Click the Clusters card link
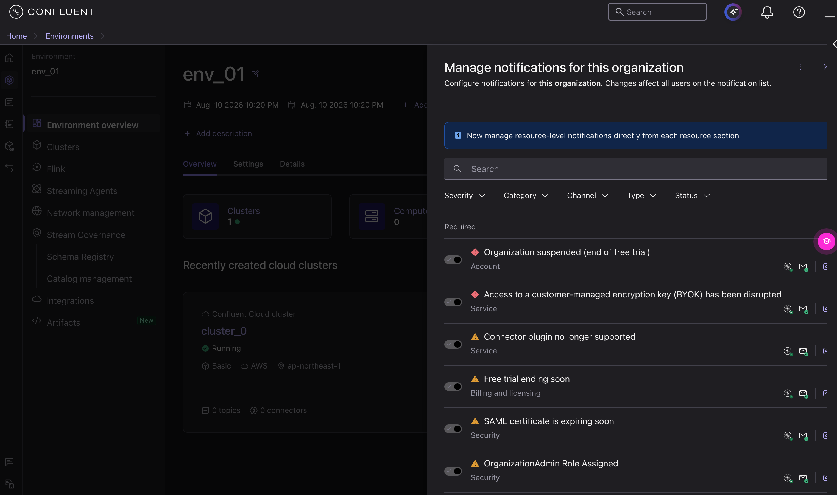 pyautogui.click(x=244, y=211)
